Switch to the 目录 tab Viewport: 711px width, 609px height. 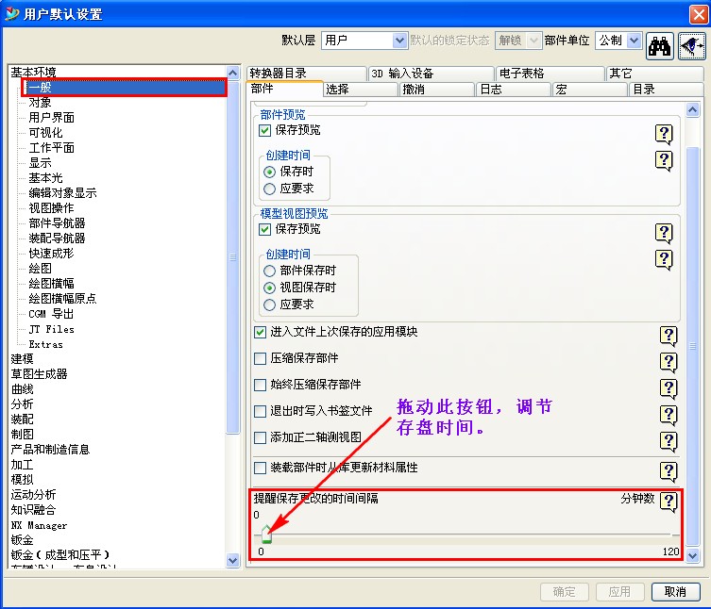pyautogui.click(x=666, y=90)
